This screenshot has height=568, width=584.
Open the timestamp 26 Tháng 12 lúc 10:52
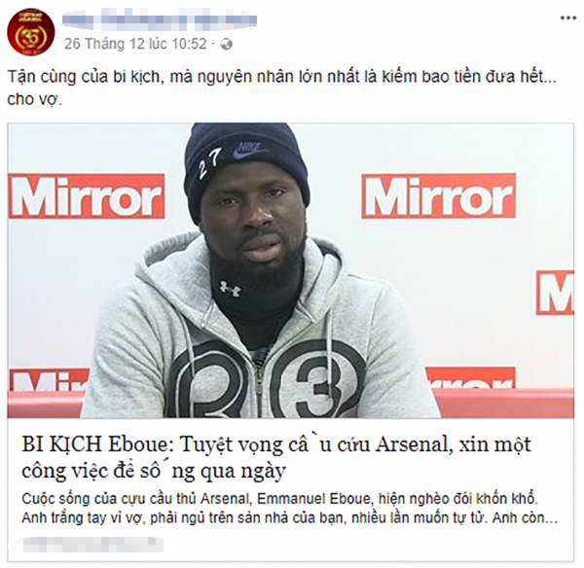coord(135,44)
